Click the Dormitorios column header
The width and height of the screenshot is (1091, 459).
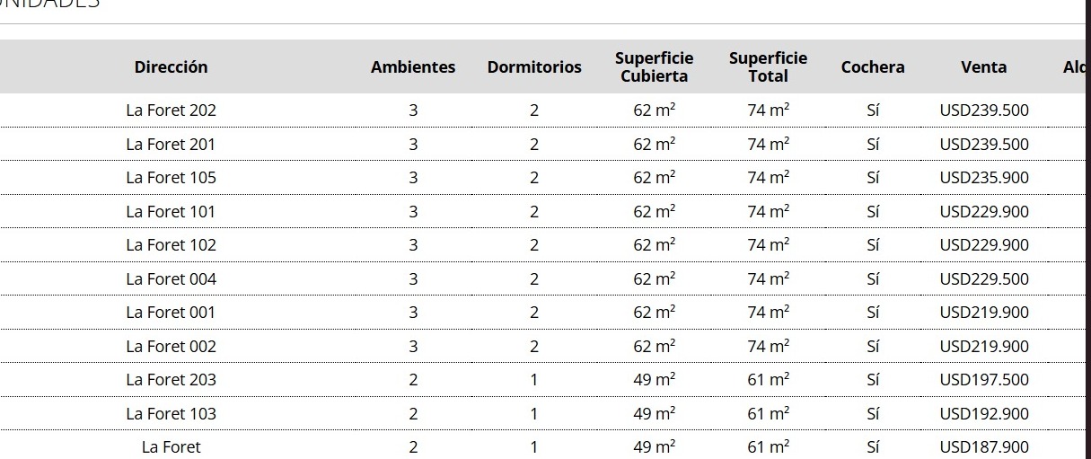pos(534,67)
